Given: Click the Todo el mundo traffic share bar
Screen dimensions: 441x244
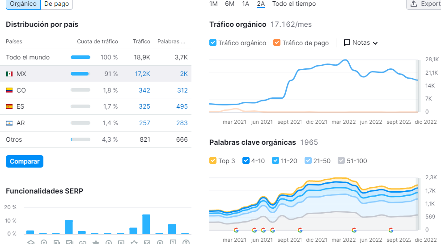Looking at the screenshot, I should coord(81,57).
